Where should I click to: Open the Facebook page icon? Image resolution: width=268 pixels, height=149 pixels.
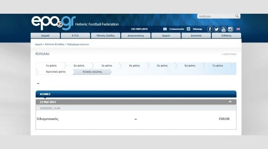coord(210,29)
